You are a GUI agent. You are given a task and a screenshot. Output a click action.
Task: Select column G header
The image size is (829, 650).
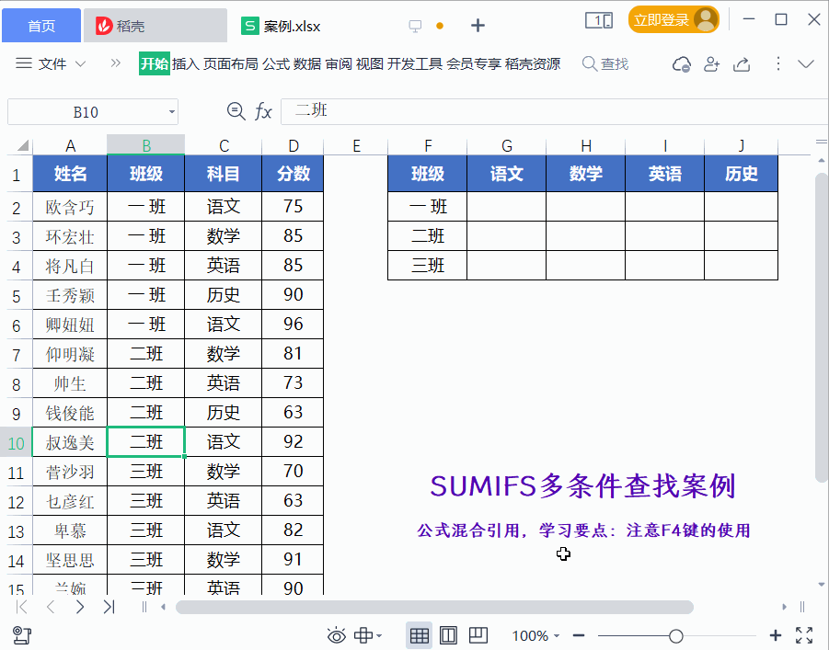click(x=506, y=145)
